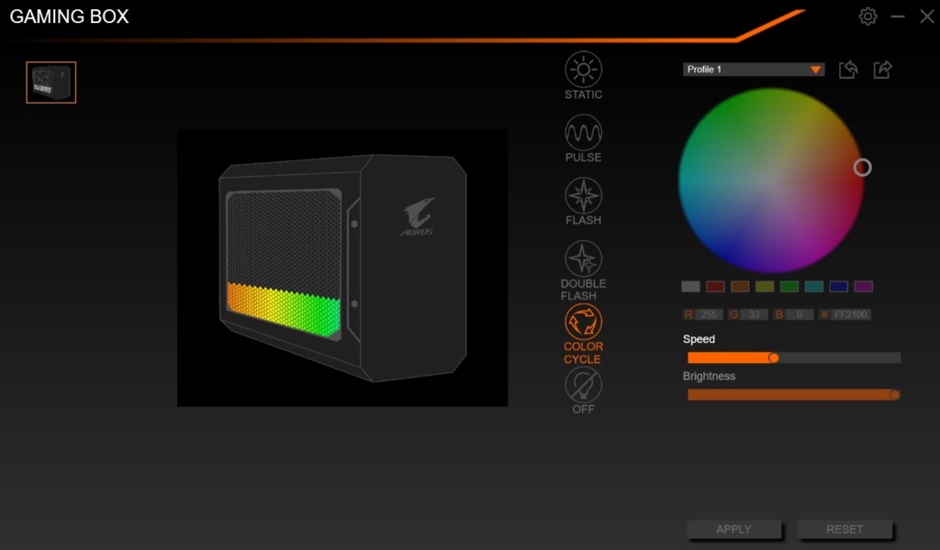Viewport: 940px width, 550px height.
Task: Pick the gray color swatch
Action: tap(690, 287)
